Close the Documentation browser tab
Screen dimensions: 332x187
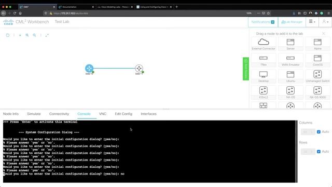tap(93, 7)
